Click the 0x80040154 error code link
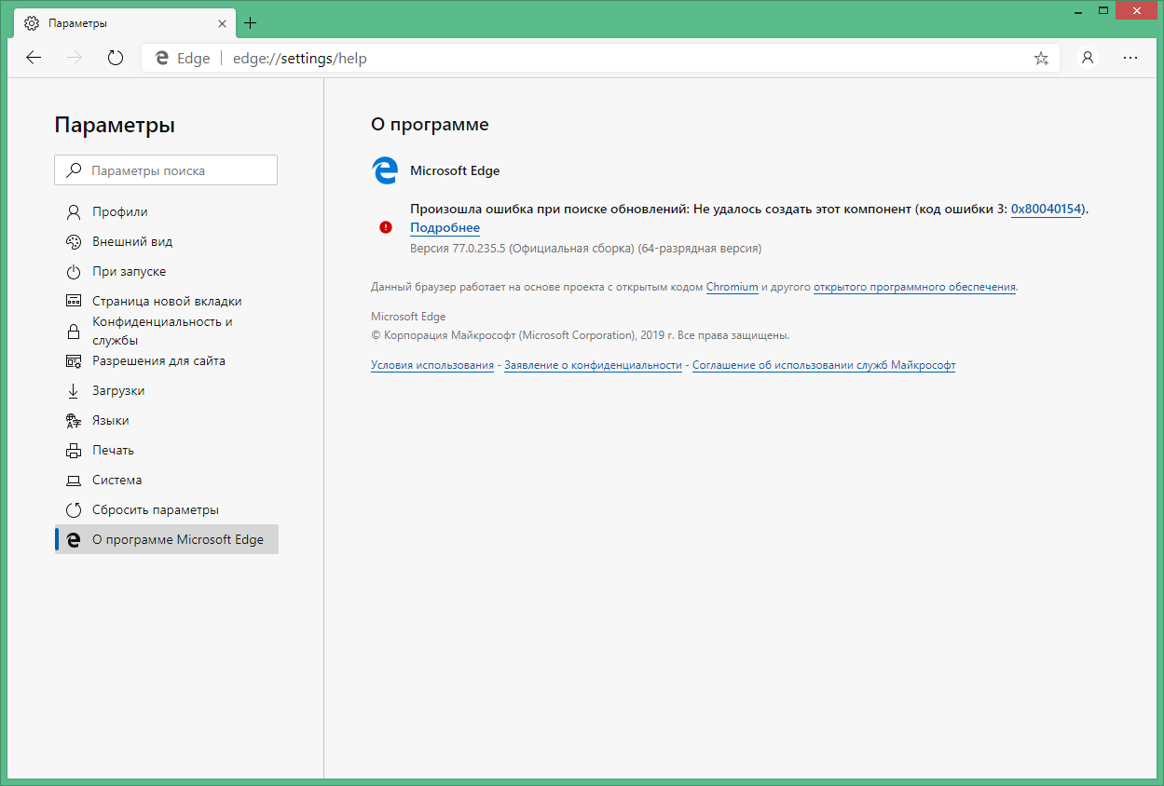 [1047, 209]
